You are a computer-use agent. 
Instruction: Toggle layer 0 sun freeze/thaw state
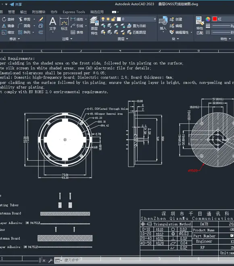108,19
